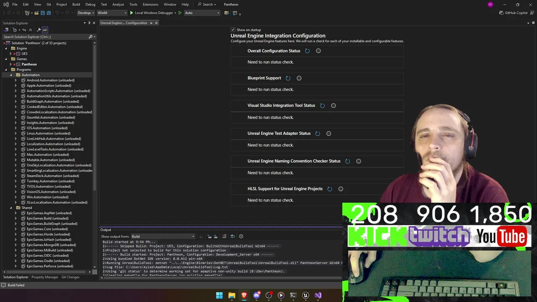This screenshot has width=537, height=302.
Task: Refresh Naming Convention Checker Status
Action: click(x=347, y=161)
